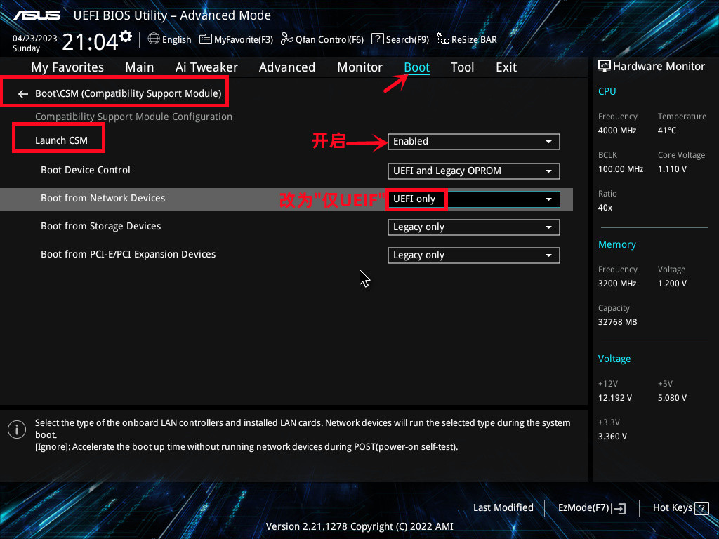Select Boot from Network Devices row label
Viewport: 719px width, 539px height.
(x=103, y=198)
